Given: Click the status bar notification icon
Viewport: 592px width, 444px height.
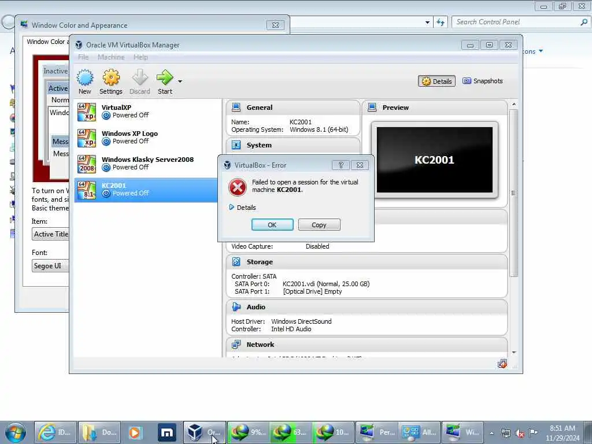Looking at the screenshot, I should 502,364.
